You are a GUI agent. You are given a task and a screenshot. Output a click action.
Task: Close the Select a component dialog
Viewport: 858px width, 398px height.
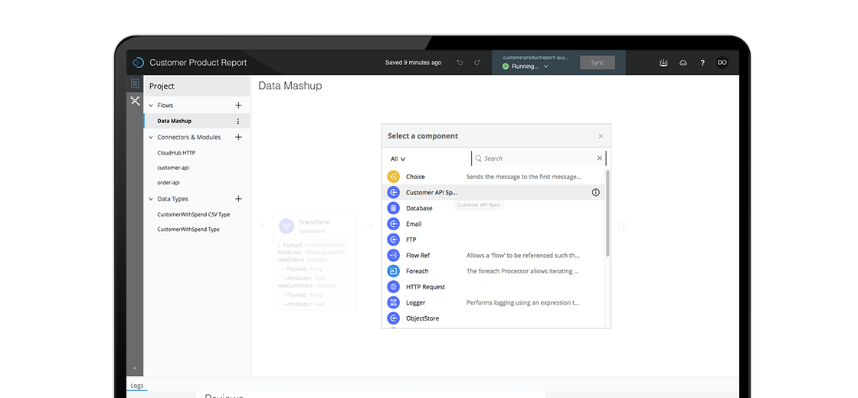601,136
